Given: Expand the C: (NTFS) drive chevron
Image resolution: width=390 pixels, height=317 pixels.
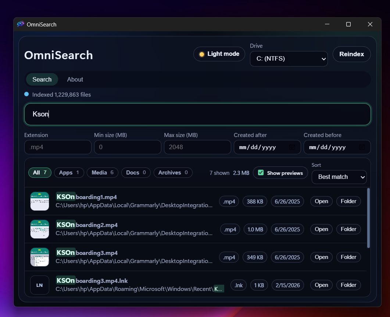Looking at the screenshot, I should tap(323, 59).
